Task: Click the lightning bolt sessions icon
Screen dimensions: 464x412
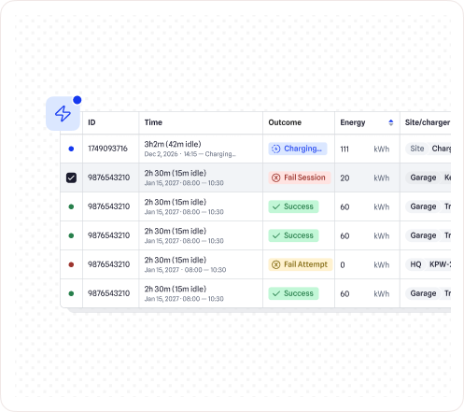Action: [63, 113]
